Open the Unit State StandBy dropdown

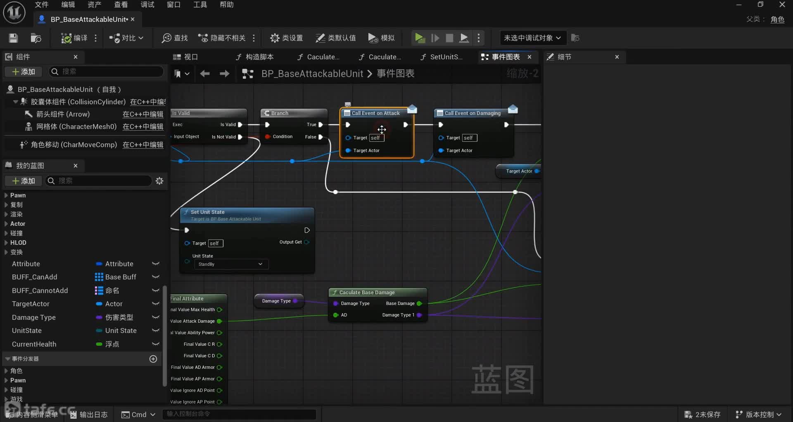(x=230, y=264)
